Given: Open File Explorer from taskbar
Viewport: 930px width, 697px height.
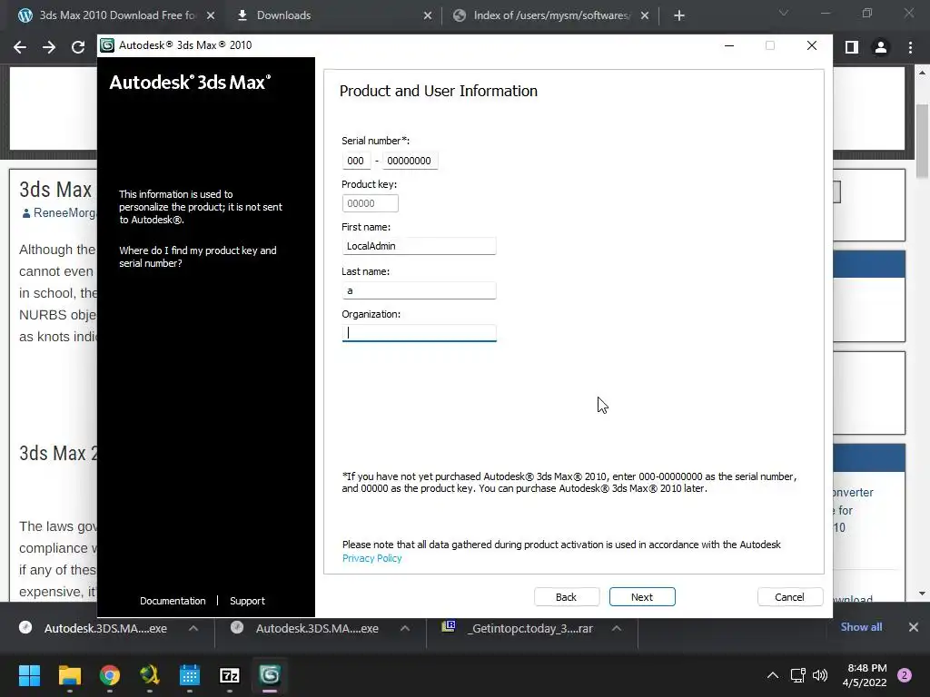Looking at the screenshot, I should point(69,675).
